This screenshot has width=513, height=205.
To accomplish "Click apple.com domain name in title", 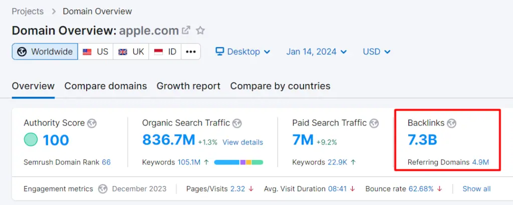I will coord(149,30).
